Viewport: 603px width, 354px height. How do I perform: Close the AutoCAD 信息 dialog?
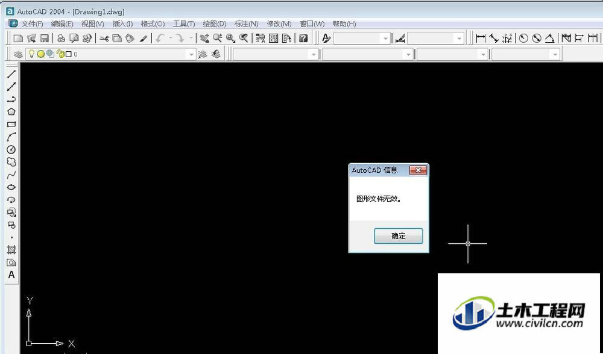point(418,170)
